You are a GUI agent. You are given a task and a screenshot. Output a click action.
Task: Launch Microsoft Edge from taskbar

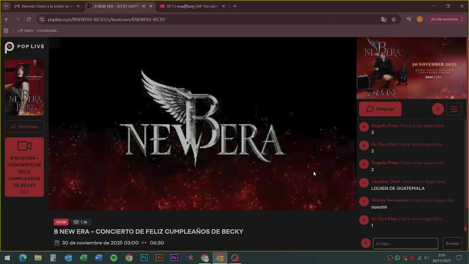(23, 258)
